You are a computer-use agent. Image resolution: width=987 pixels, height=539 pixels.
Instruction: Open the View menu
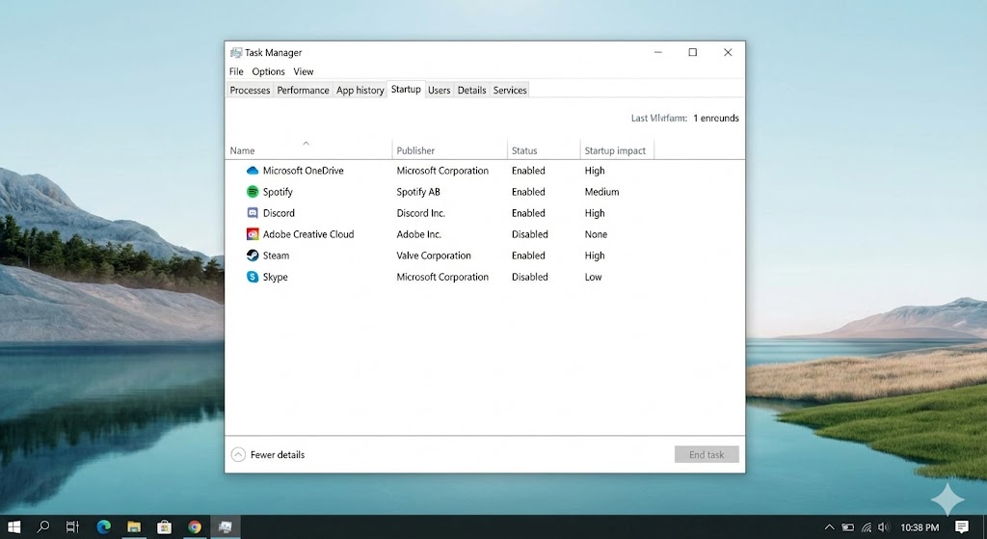(x=304, y=71)
